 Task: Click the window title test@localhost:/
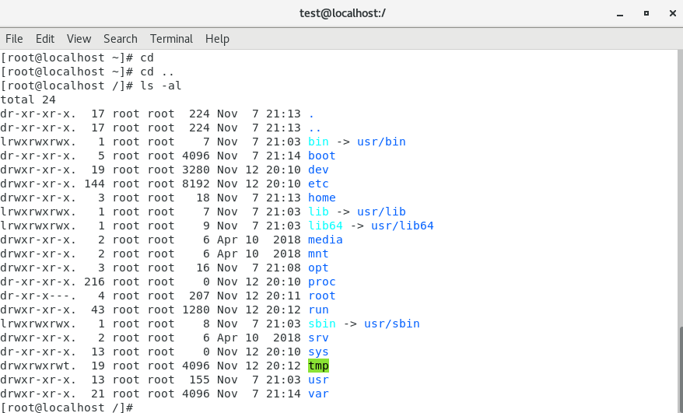(342, 13)
